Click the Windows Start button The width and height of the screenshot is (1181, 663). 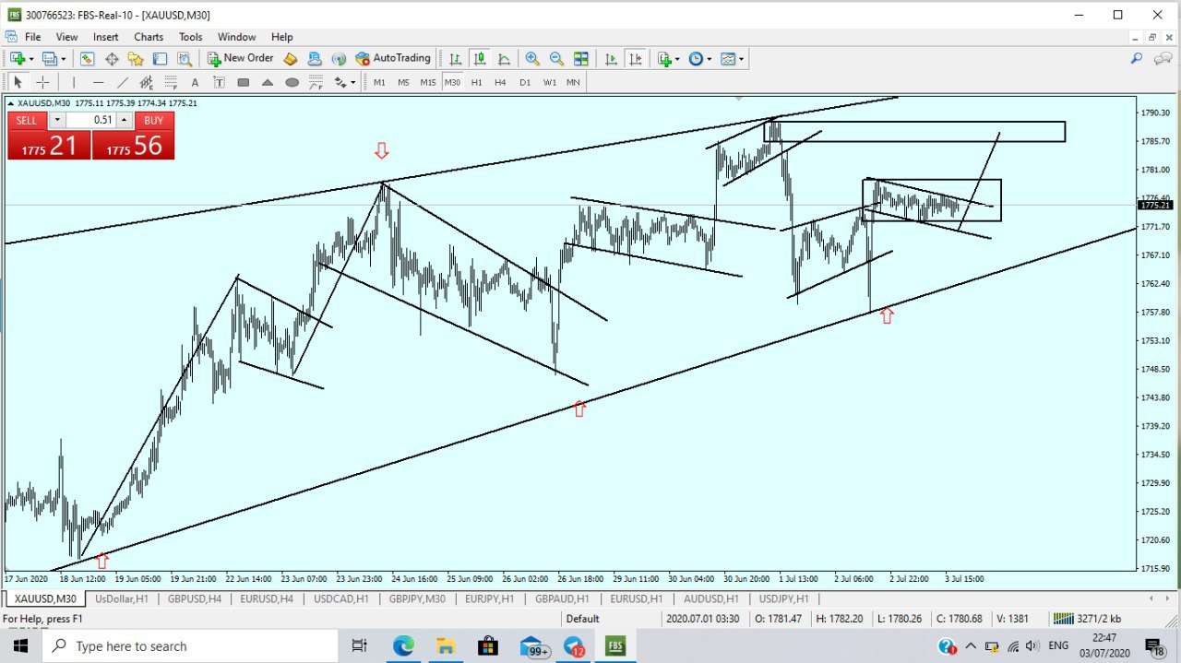pos(20,646)
